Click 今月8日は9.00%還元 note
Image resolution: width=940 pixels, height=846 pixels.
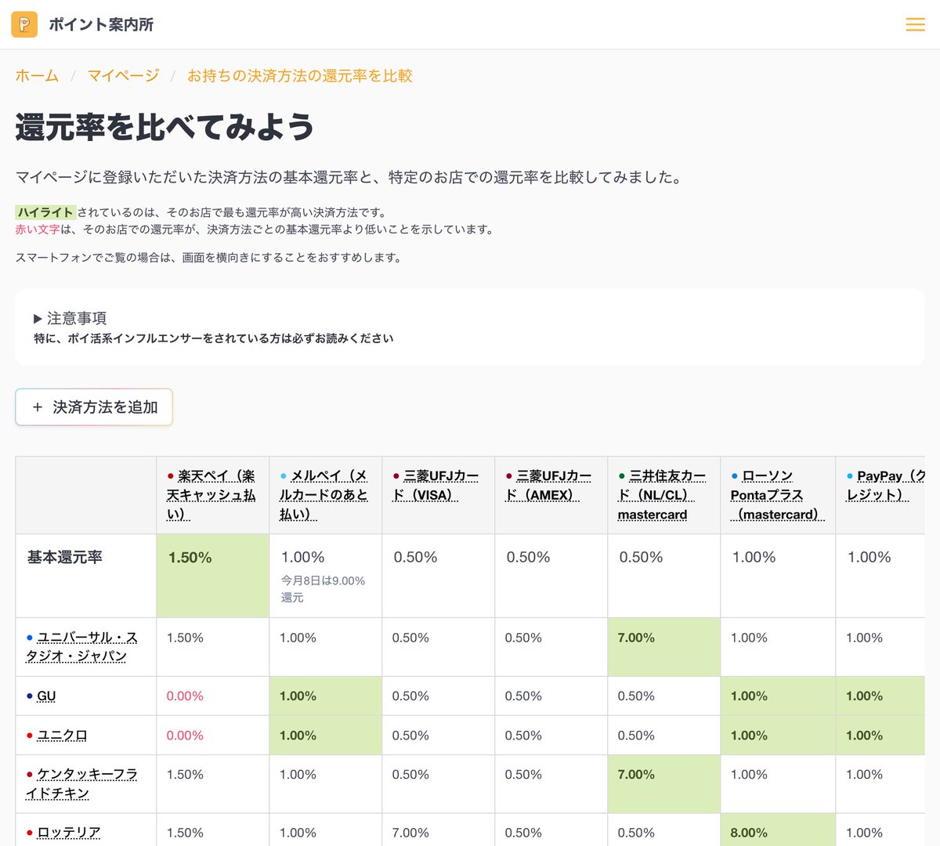pyautogui.click(x=323, y=589)
